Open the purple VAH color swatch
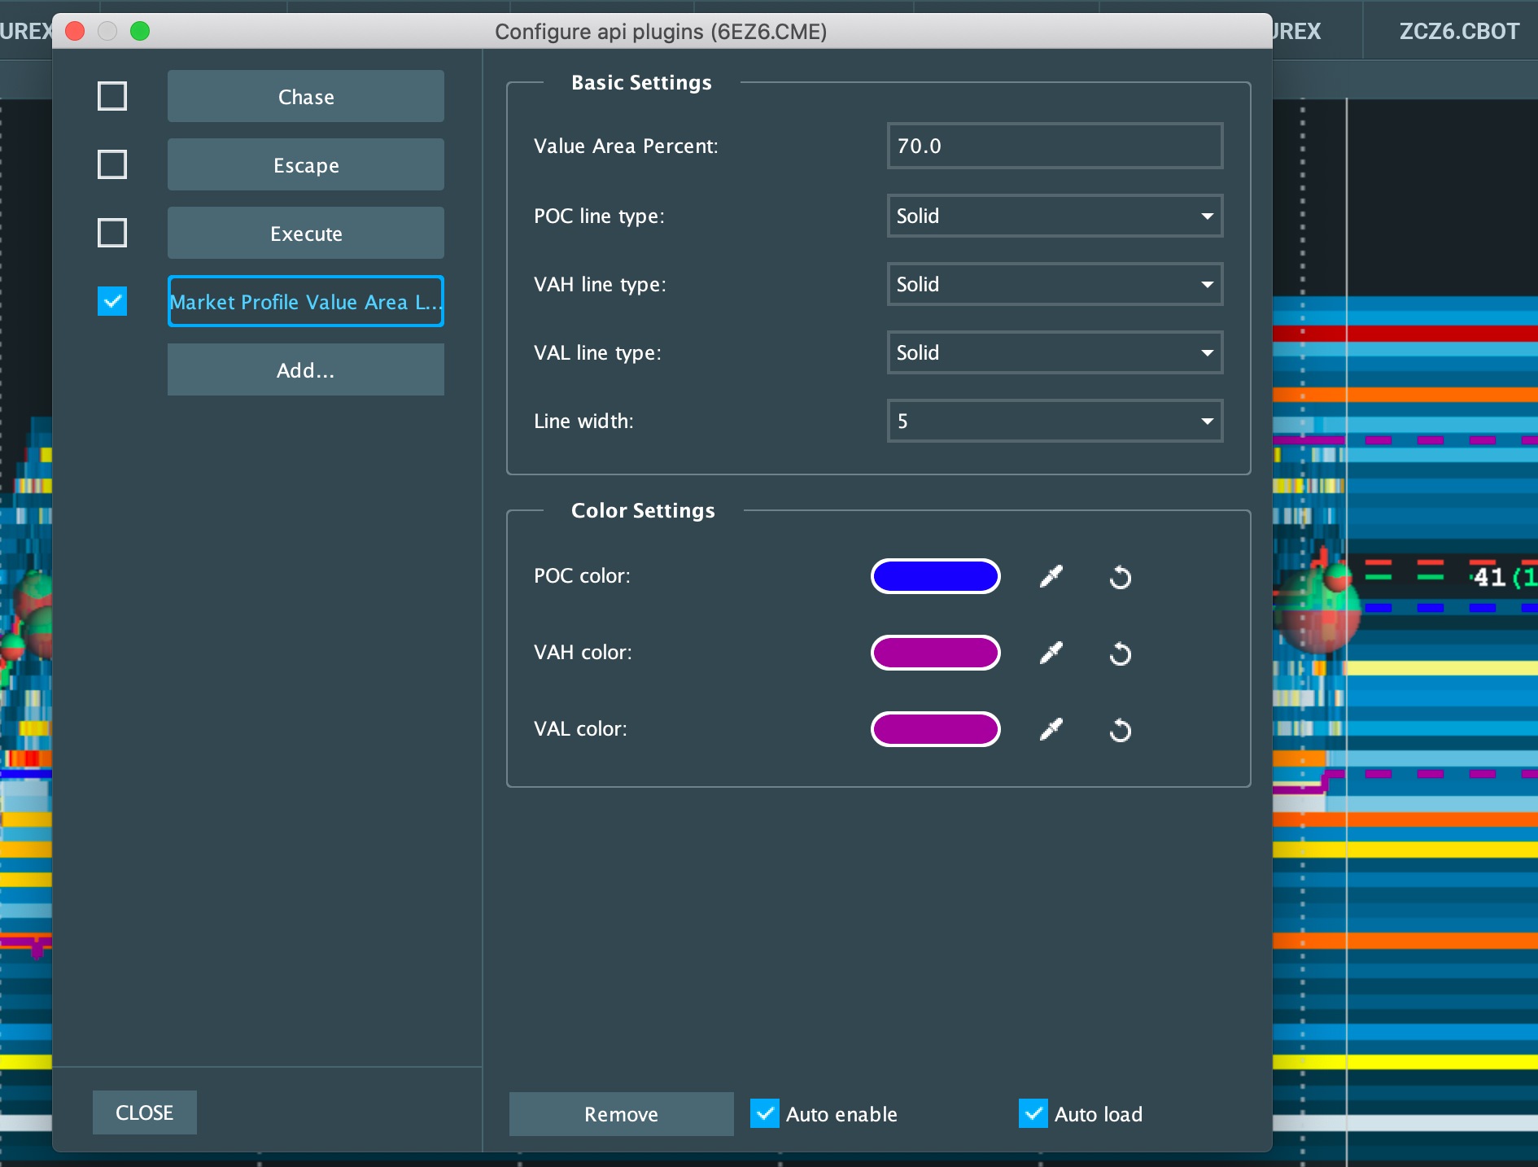Image resolution: width=1538 pixels, height=1167 pixels. coord(936,653)
